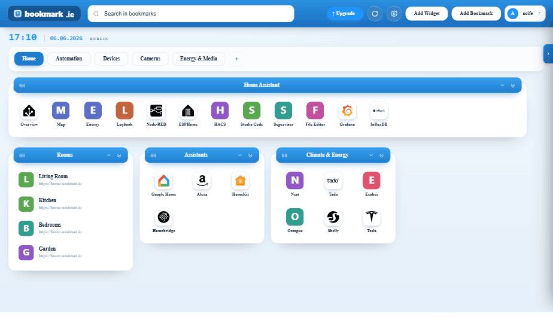Open the Living Room bookmark
Image resolution: width=553 pixels, height=323 pixels.
pos(71,179)
